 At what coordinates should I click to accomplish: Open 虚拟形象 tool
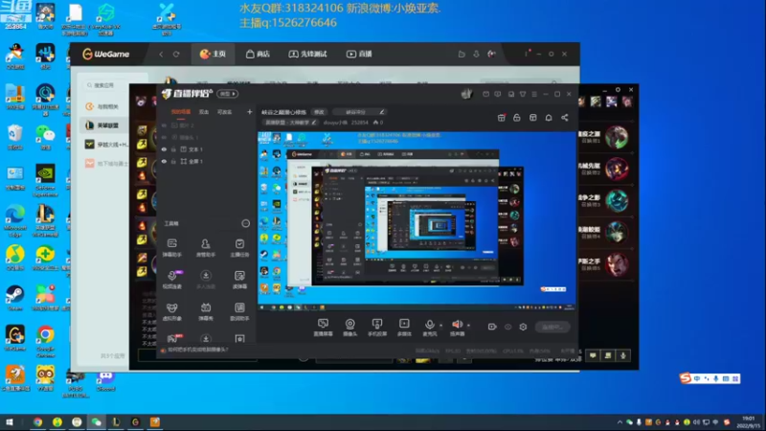coord(172,311)
